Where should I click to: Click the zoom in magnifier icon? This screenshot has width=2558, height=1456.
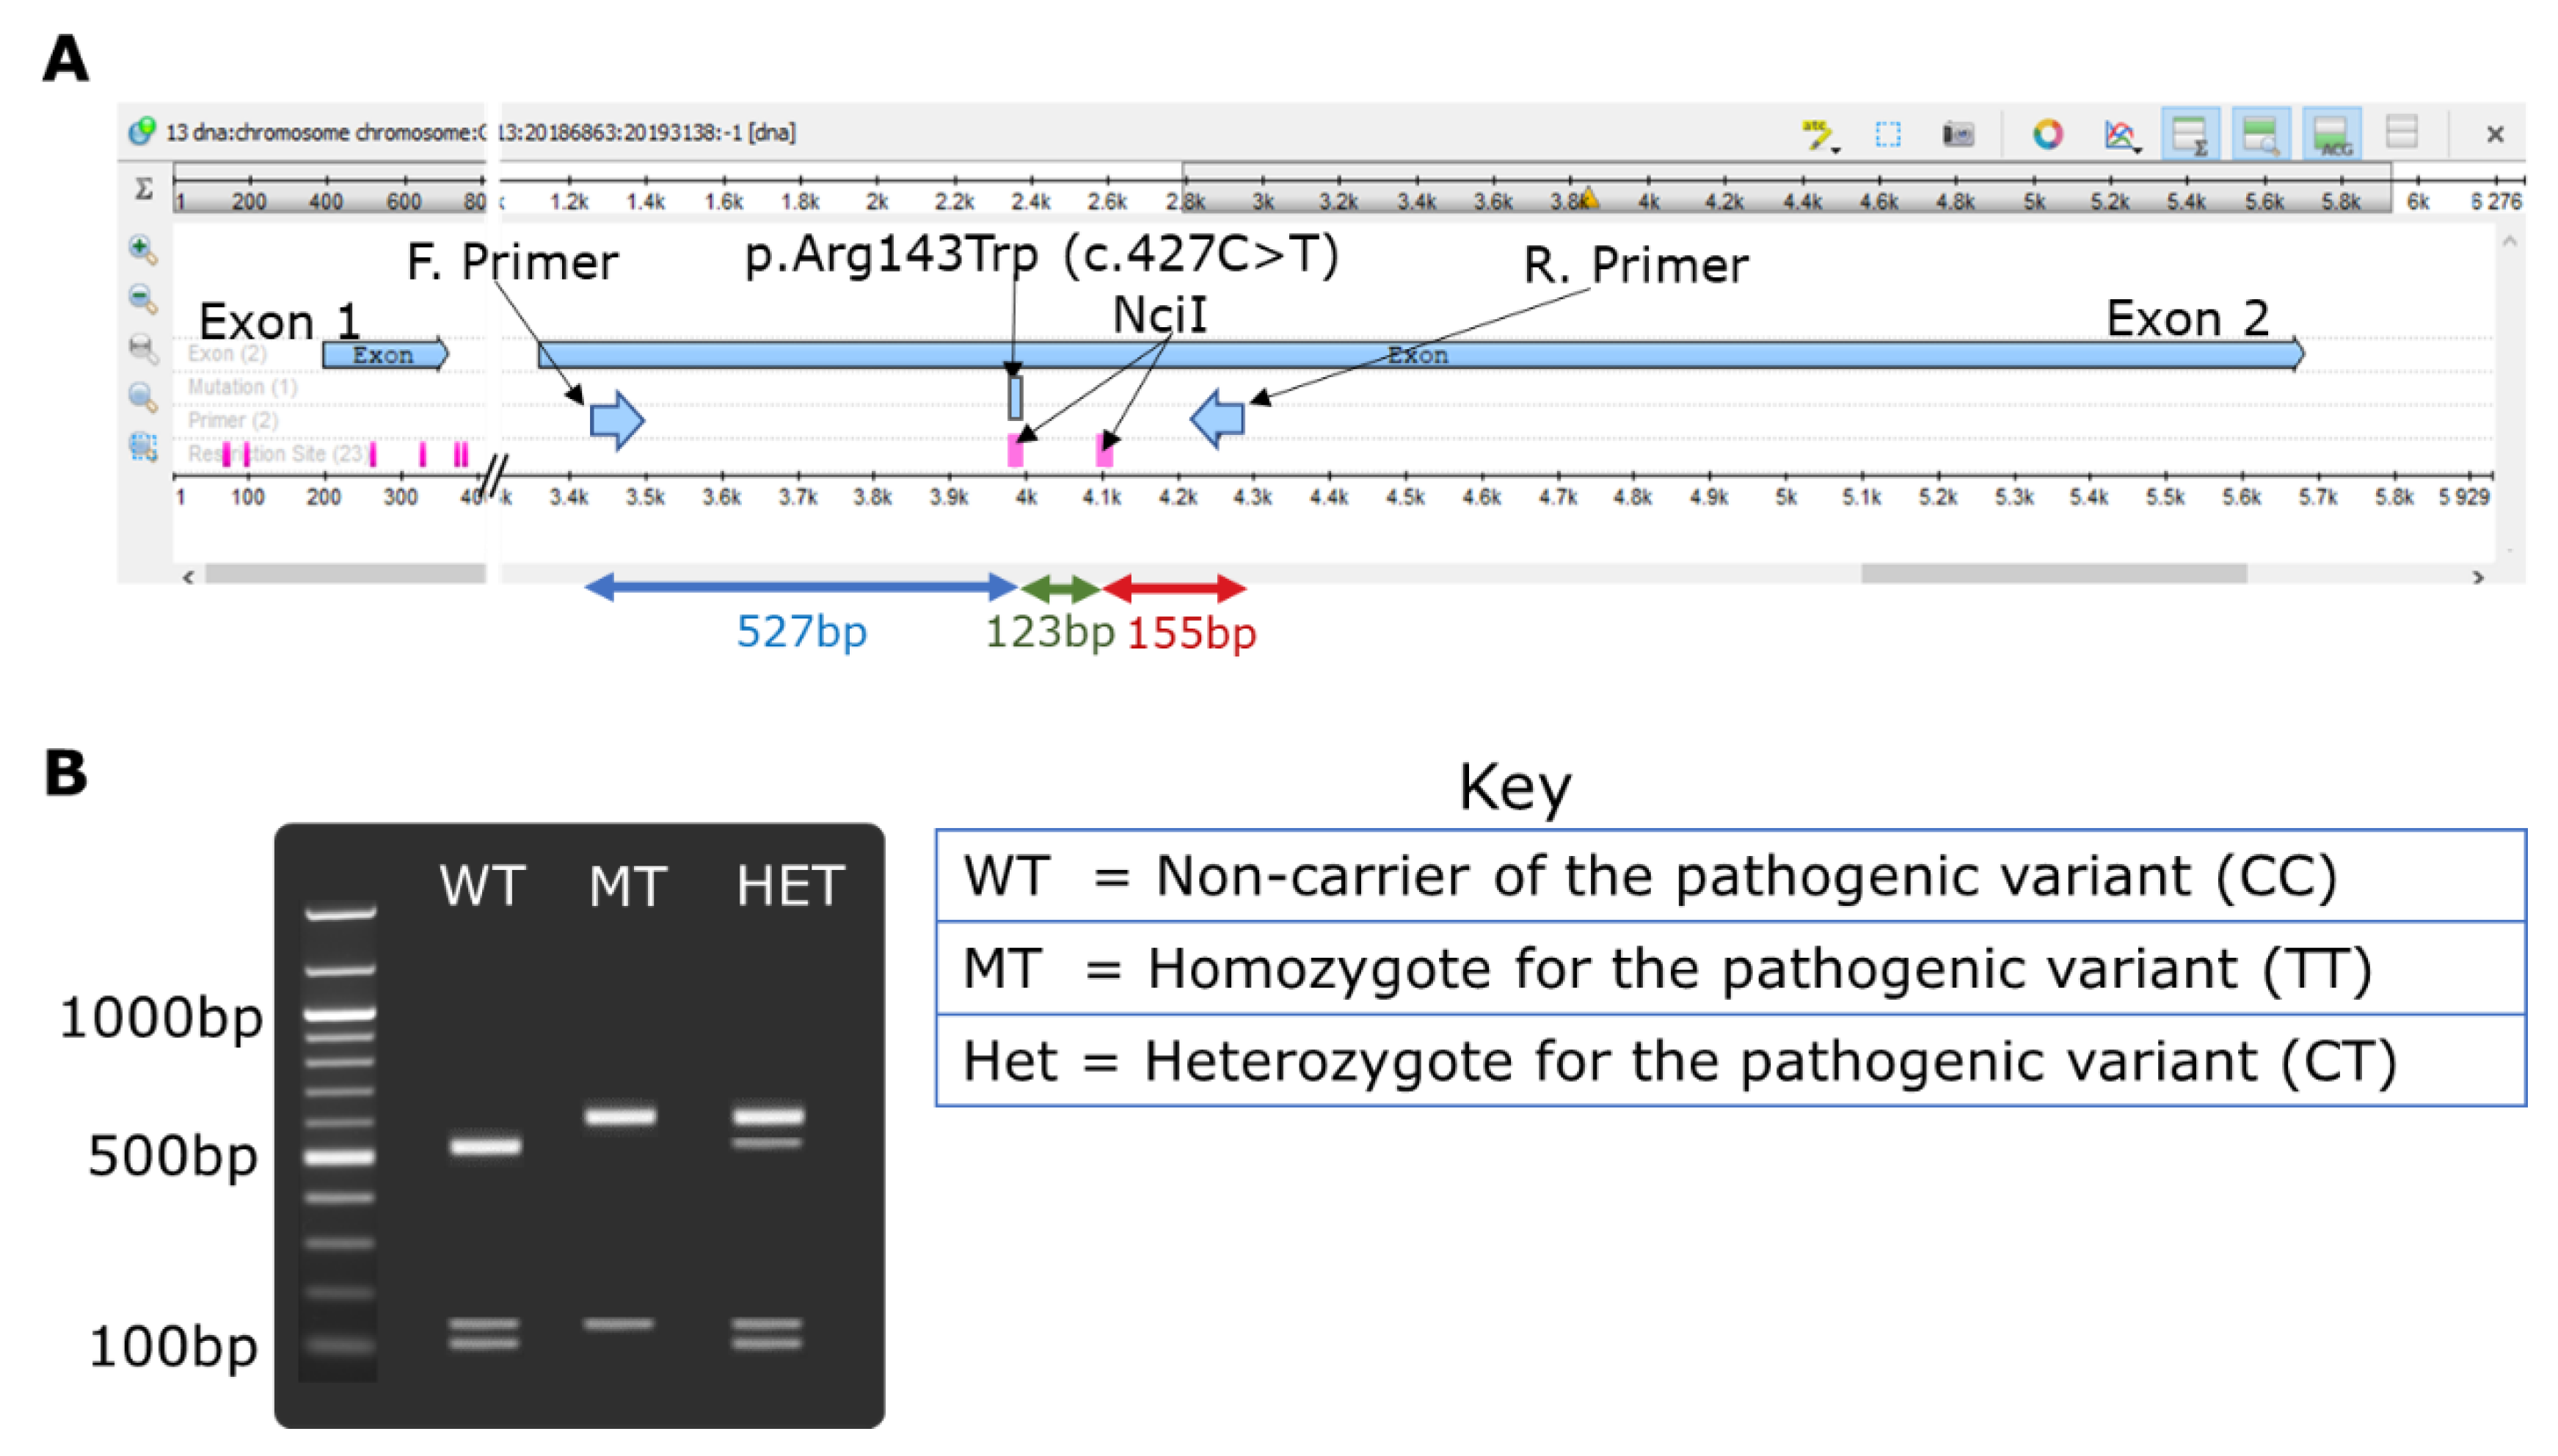coord(142,249)
